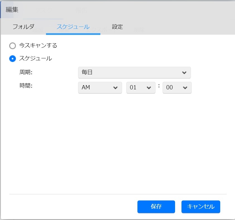Click the 今スキャンする option label text
This screenshot has width=235, height=220.
coord(38,46)
